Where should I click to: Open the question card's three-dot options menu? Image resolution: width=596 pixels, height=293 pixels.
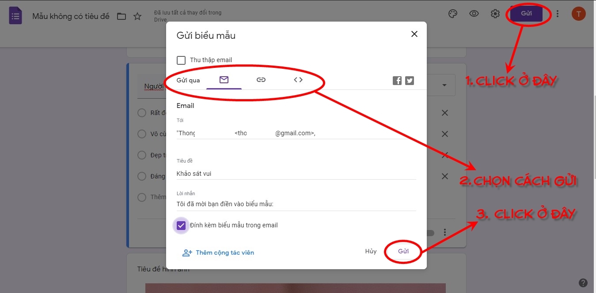tap(445, 232)
